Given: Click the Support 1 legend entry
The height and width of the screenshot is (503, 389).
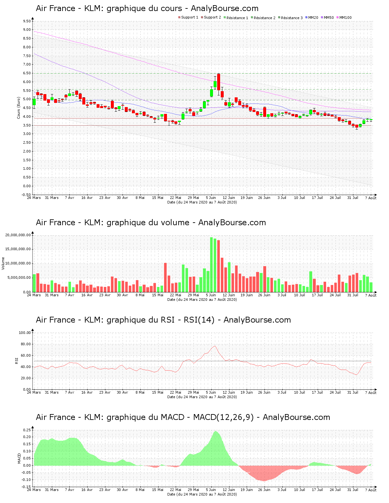Looking at the screenshot, I should [x=188, y=18].
